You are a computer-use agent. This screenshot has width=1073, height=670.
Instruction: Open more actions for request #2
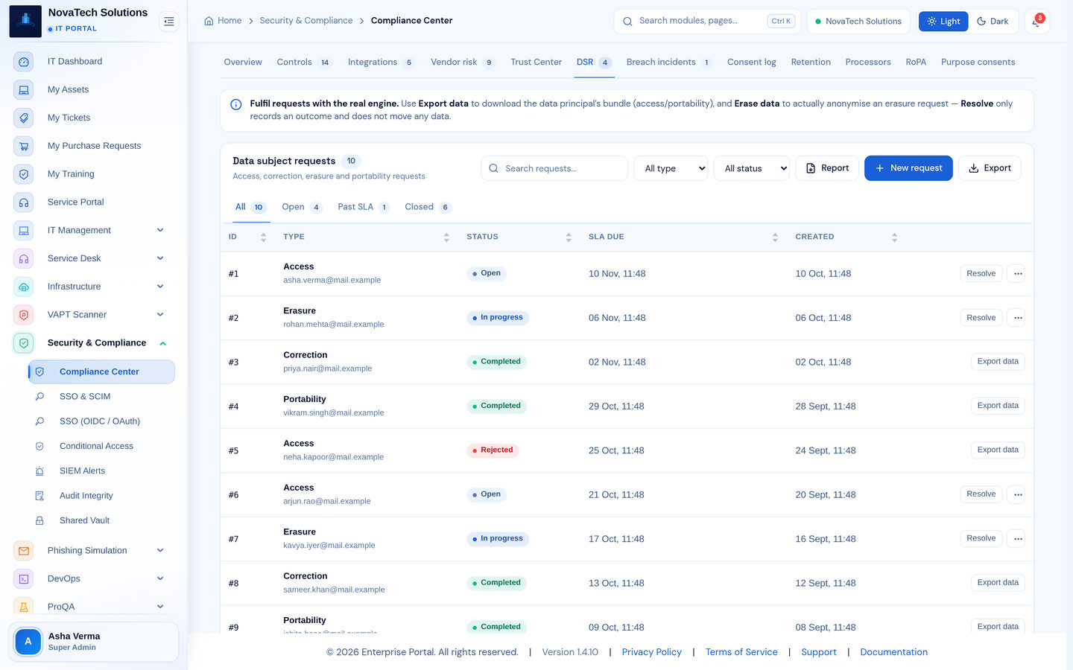(1016, 318)
